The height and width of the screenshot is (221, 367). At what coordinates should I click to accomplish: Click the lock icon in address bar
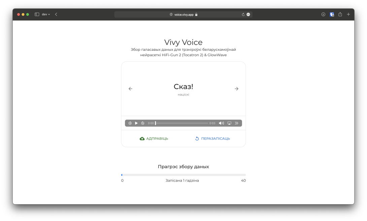click(x=196, y=14)
